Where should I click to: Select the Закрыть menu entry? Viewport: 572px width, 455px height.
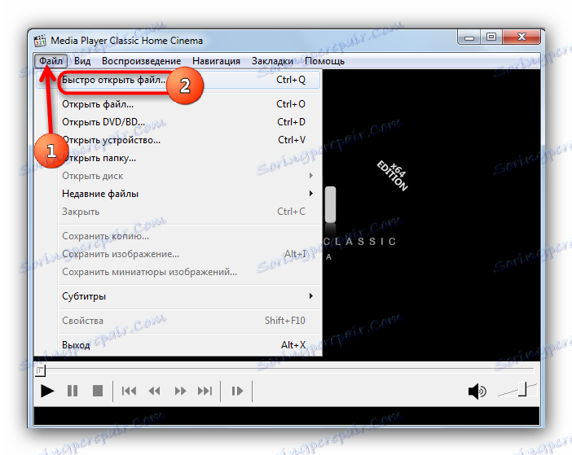[x=178, y=212]
